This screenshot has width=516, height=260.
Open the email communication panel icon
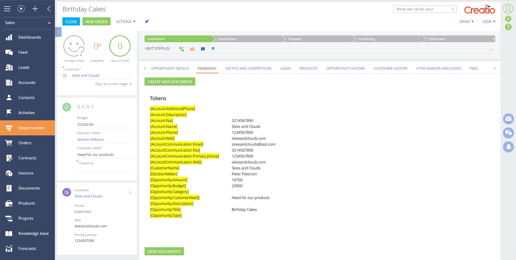(508, 119)
